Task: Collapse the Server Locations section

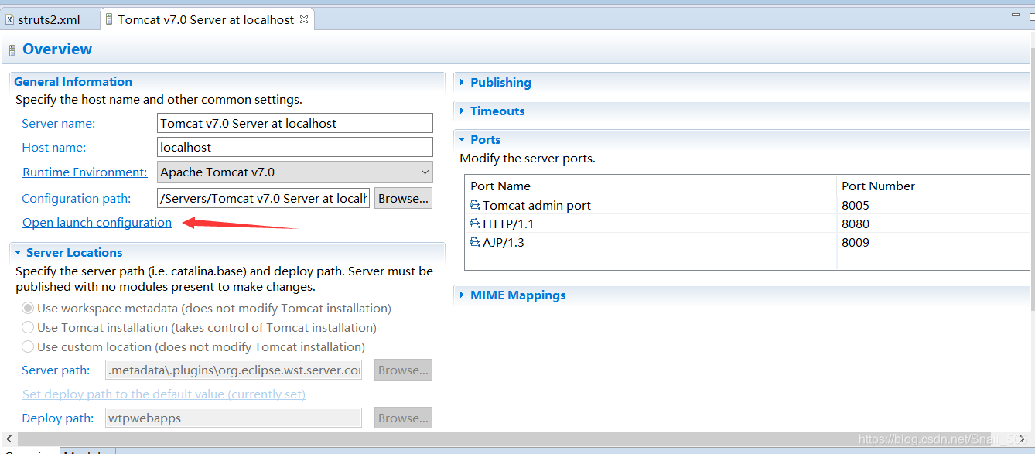Action: pyautogui.click(x=18, y=252)
